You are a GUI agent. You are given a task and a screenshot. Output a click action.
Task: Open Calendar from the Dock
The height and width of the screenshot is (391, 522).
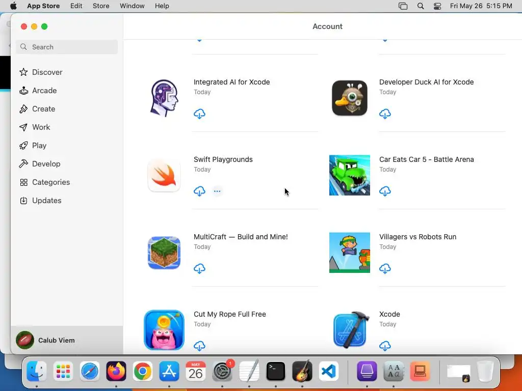(196, 371)
